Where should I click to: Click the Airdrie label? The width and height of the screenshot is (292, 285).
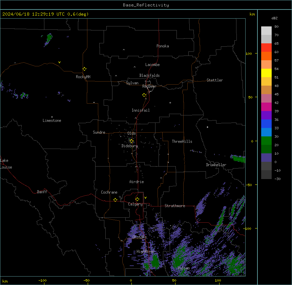click(x=137, y=182)
